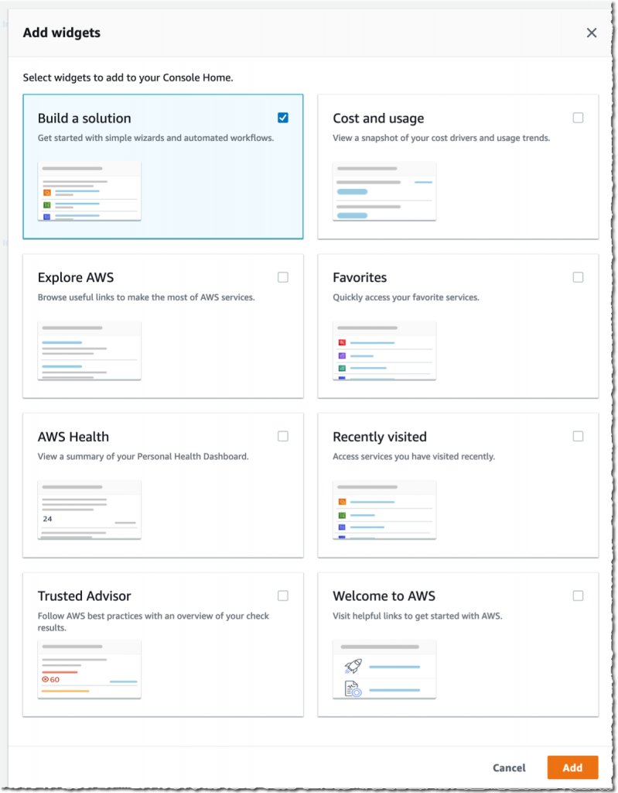The height and width of the screenshot is (793, 618).
Task: Click the Explore AWS card title
Action: coord(76,277)
